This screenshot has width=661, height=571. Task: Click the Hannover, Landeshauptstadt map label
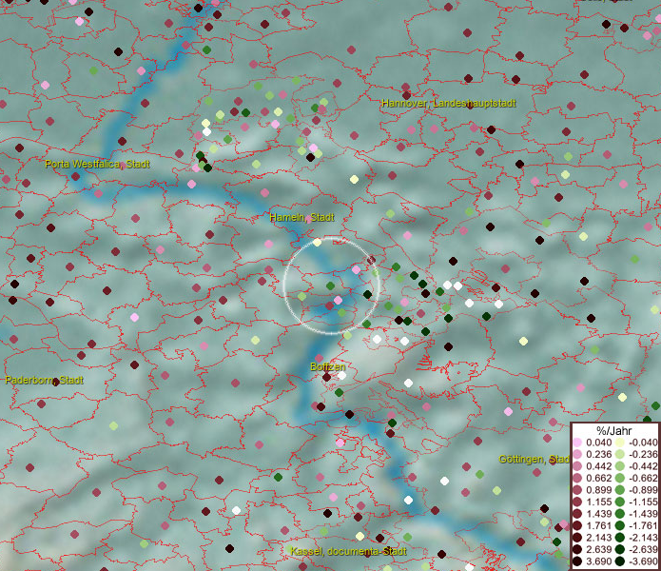[x=449, y=104]
